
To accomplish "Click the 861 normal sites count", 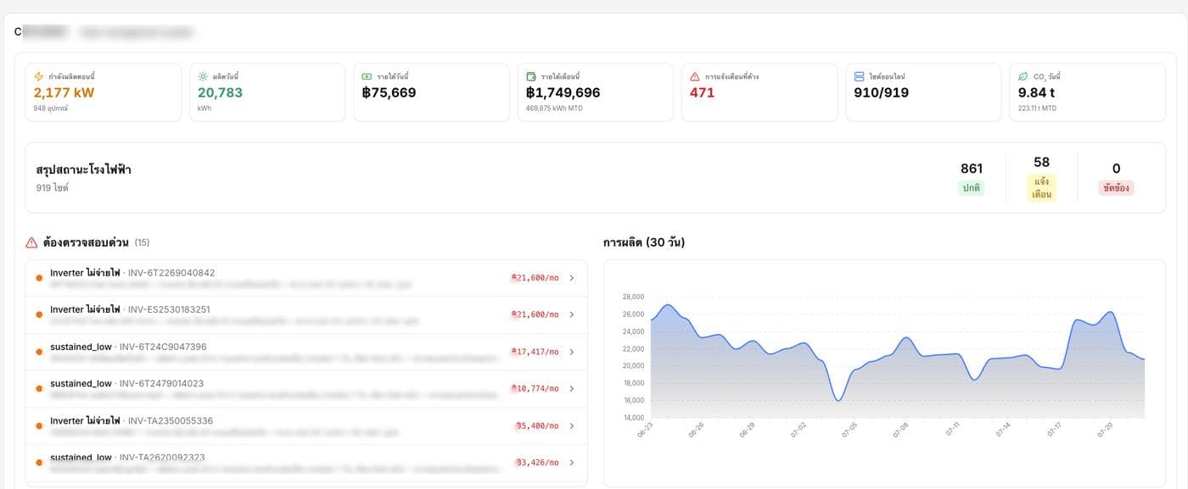I will point(972,169).
